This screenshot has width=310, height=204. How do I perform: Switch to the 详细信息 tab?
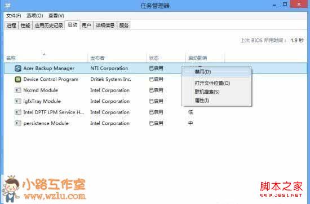click(x=105, y=25)
